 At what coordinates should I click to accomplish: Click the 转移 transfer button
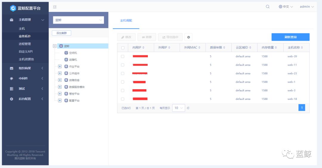(147, 37)
